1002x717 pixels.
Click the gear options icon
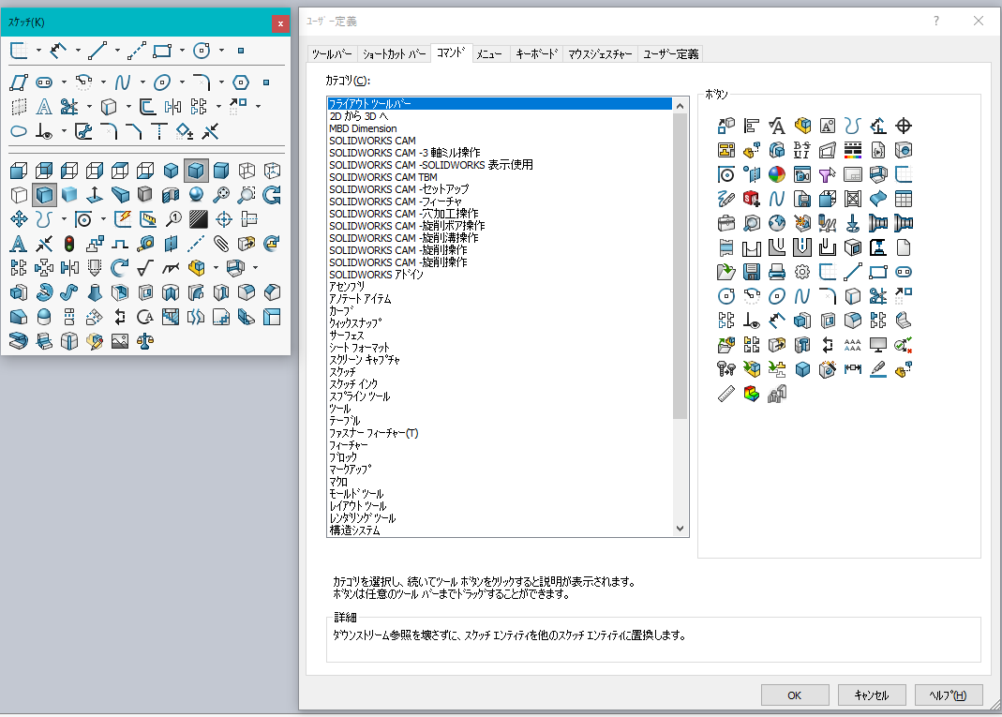[x=801, y=272]
